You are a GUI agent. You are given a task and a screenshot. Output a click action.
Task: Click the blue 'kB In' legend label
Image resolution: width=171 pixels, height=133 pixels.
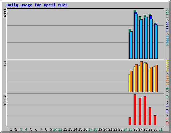point(167,108)
